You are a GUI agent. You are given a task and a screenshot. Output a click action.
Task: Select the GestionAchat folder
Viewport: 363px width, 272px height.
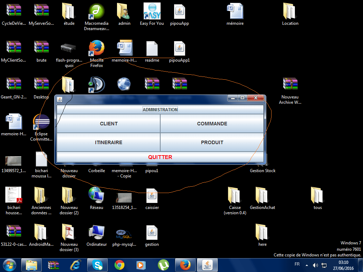(x=262, y=195)
